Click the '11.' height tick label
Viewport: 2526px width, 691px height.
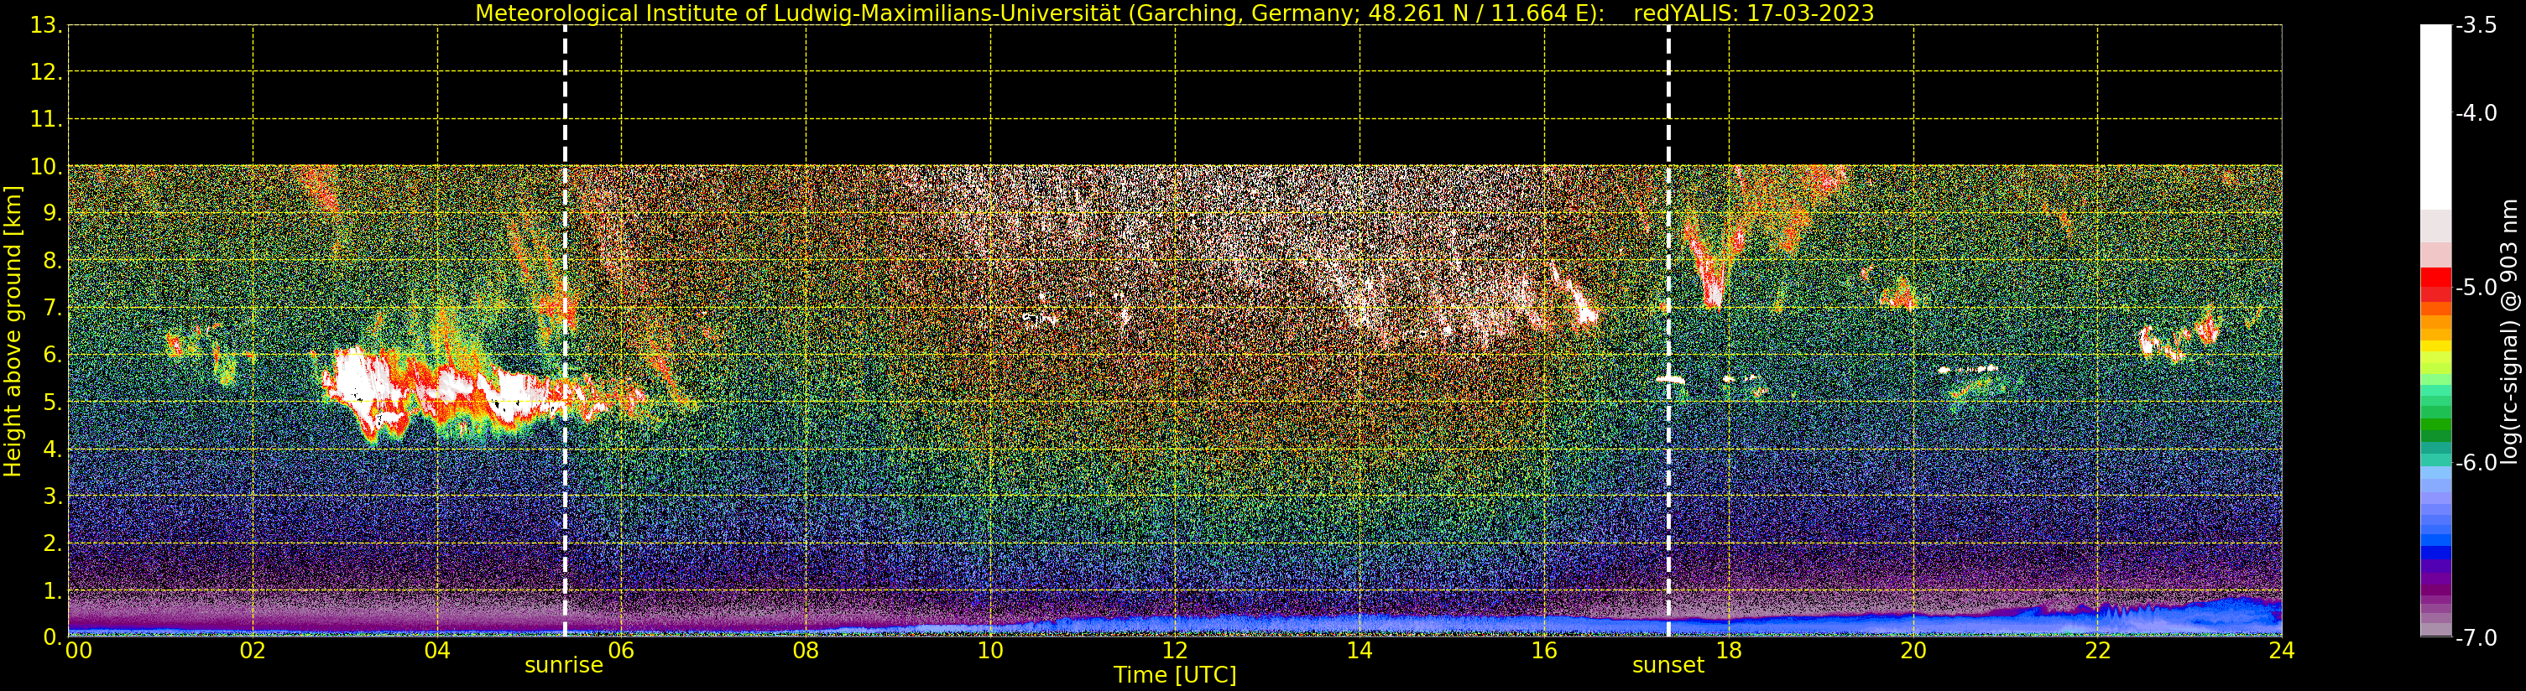pos(46,120)
